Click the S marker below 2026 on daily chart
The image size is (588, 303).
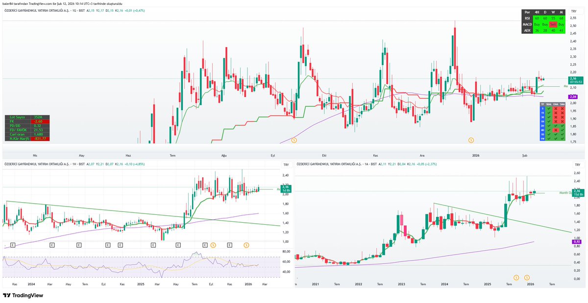[471, 140]
